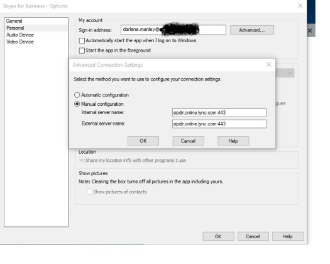Click OK in the Options window
Screen dimensions: 330x264
coord(218,236)
